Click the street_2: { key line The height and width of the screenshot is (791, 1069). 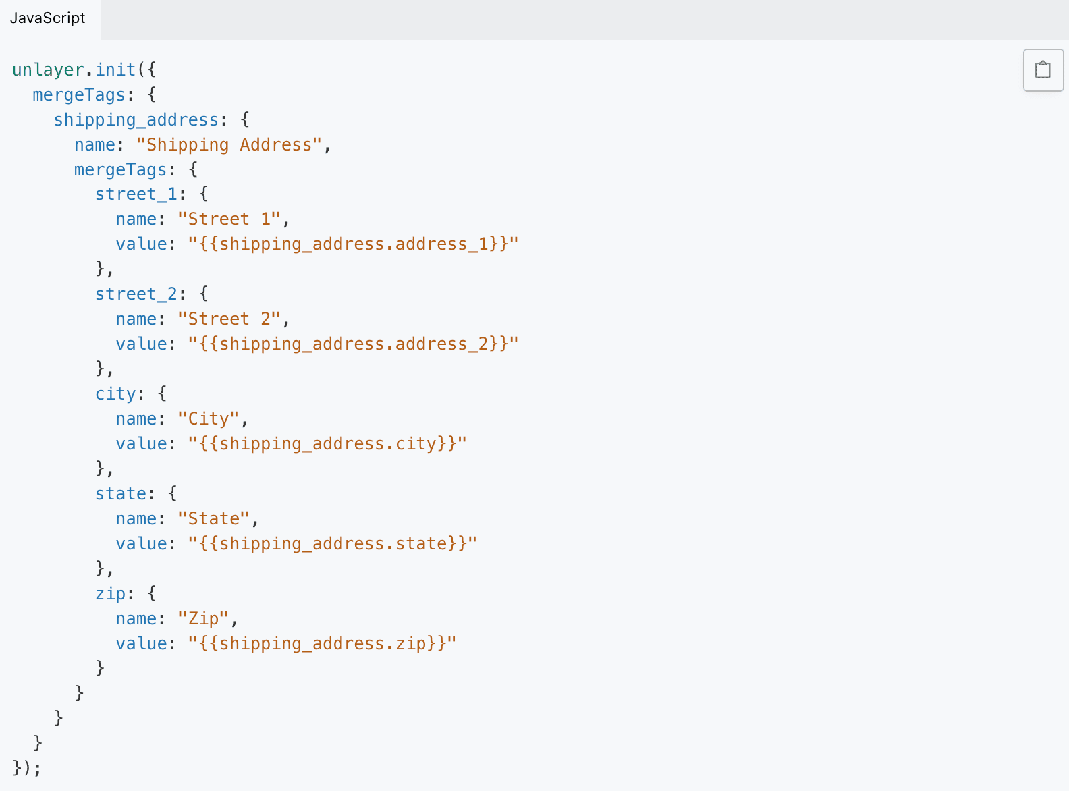(x=152, y=294)
